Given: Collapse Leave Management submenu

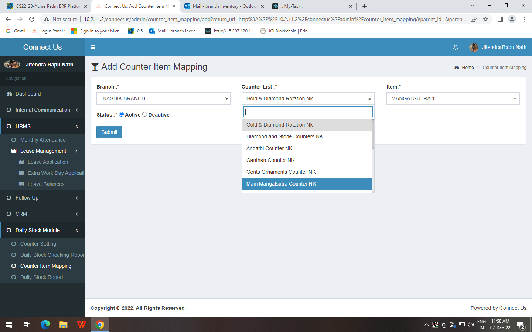Looking at the screenshot, I should [x=42, y=151].
